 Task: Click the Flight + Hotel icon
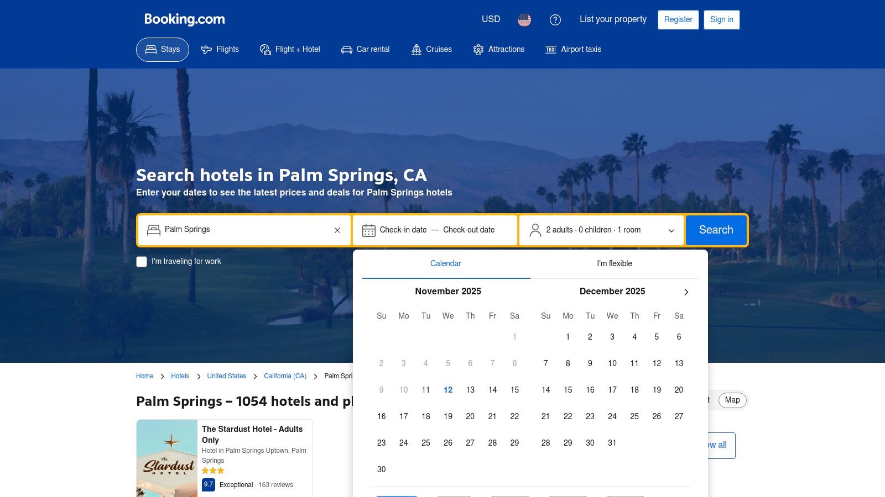tap(265, 49)
